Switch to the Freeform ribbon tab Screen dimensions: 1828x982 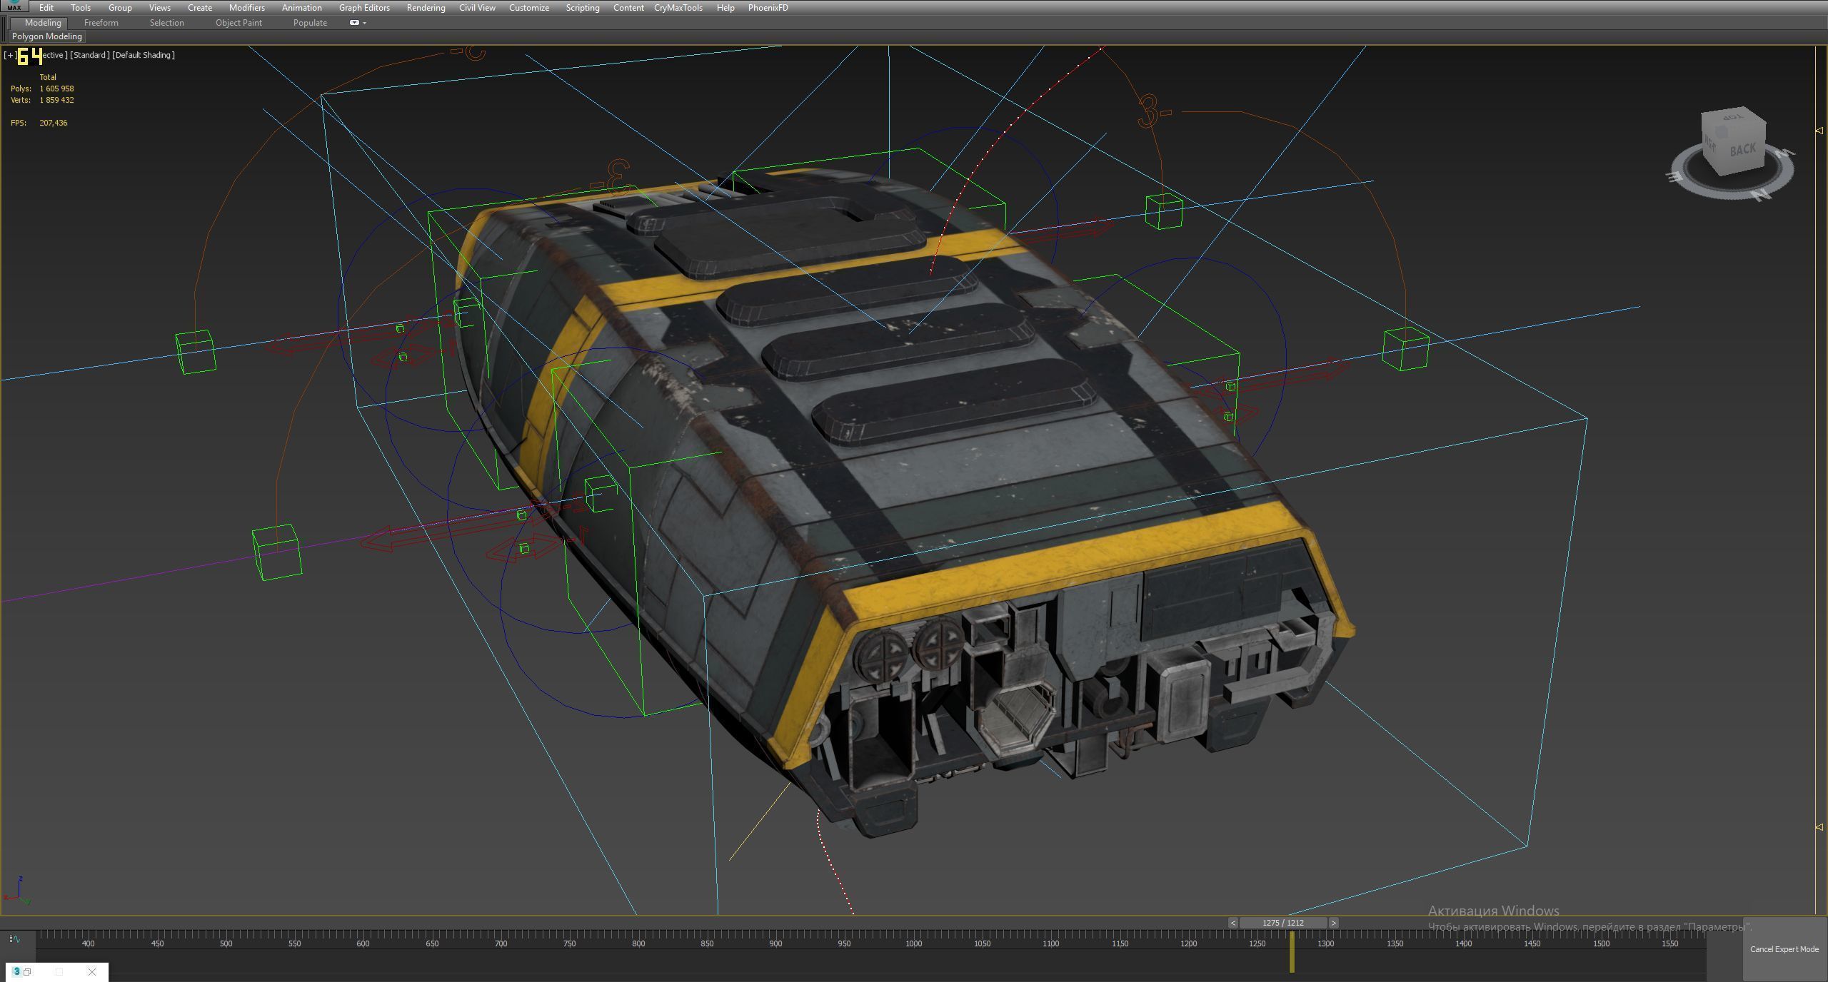(101, 23)
